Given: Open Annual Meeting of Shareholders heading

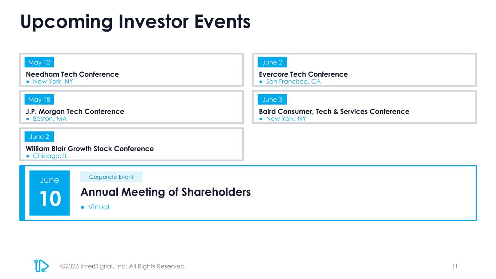Looking at the screenshot, I should (x=166, y=192).
